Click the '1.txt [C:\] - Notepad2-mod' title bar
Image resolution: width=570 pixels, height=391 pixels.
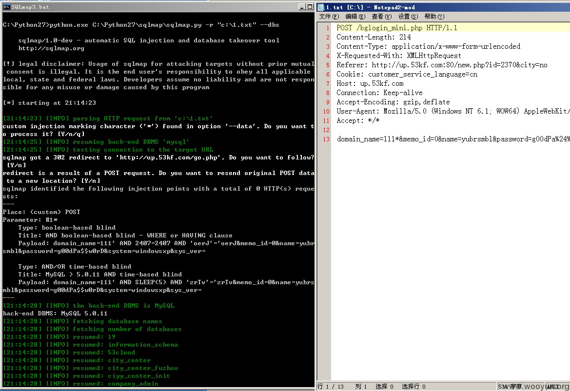[x=370, y=7]
